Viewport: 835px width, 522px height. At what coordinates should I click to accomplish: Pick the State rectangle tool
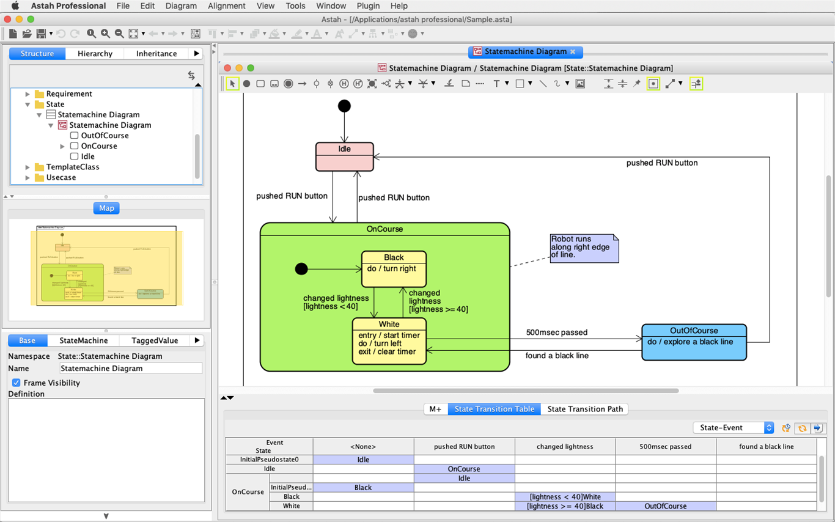260,84
